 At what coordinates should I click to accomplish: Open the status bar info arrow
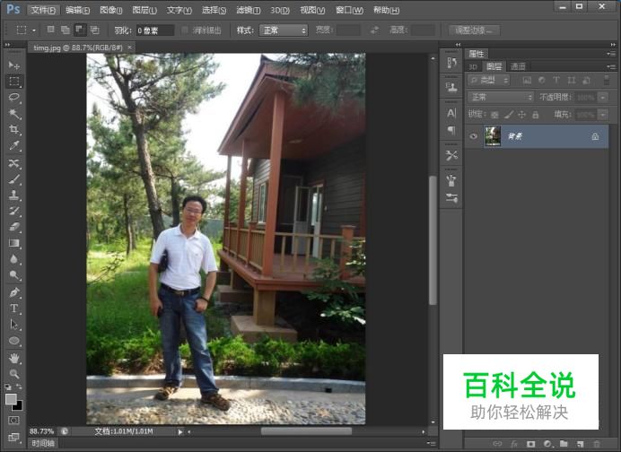point(180,431)
